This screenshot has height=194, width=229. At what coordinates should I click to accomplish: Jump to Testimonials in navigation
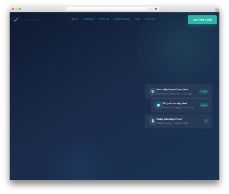(122, 19)
